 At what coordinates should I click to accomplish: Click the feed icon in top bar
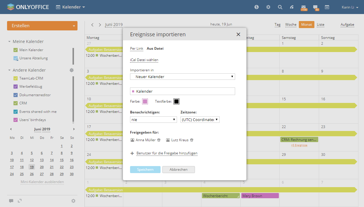(x=291, y=7)
